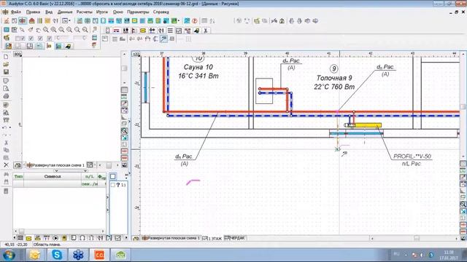This screenshot has width=467, height=262.
Task: Open a project with the folder icon
Action: (x=6, y=64)
